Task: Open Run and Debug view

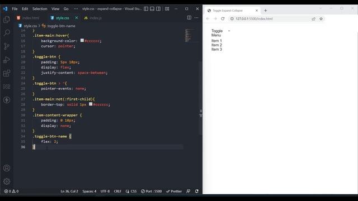Action: (x=7, y=60)
